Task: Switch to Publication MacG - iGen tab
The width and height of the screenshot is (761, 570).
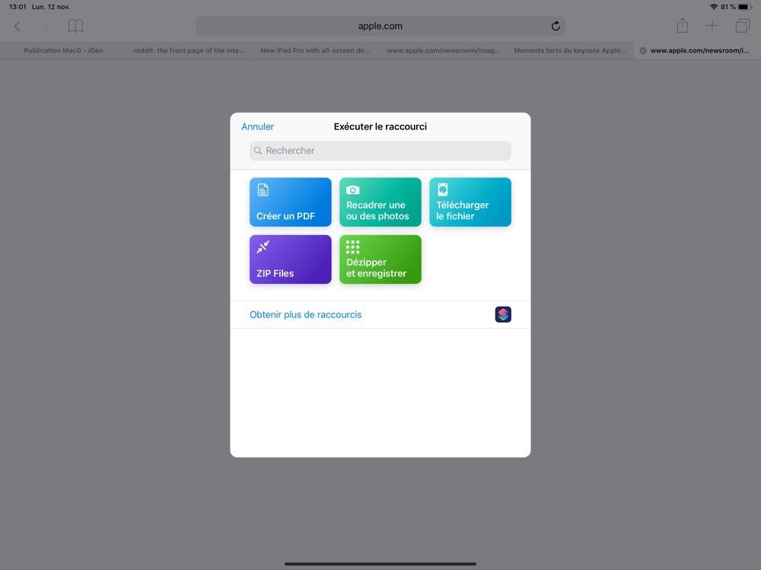Action: pyautogui.click(x=64, y=50)
